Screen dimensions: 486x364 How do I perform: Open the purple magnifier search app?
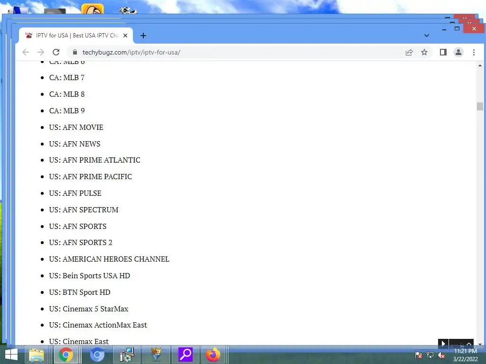(x=186, y=355)
